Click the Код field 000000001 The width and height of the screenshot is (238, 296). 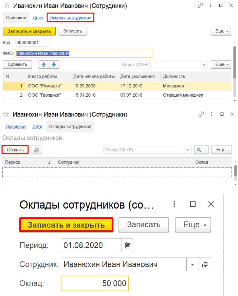(32, 43)
